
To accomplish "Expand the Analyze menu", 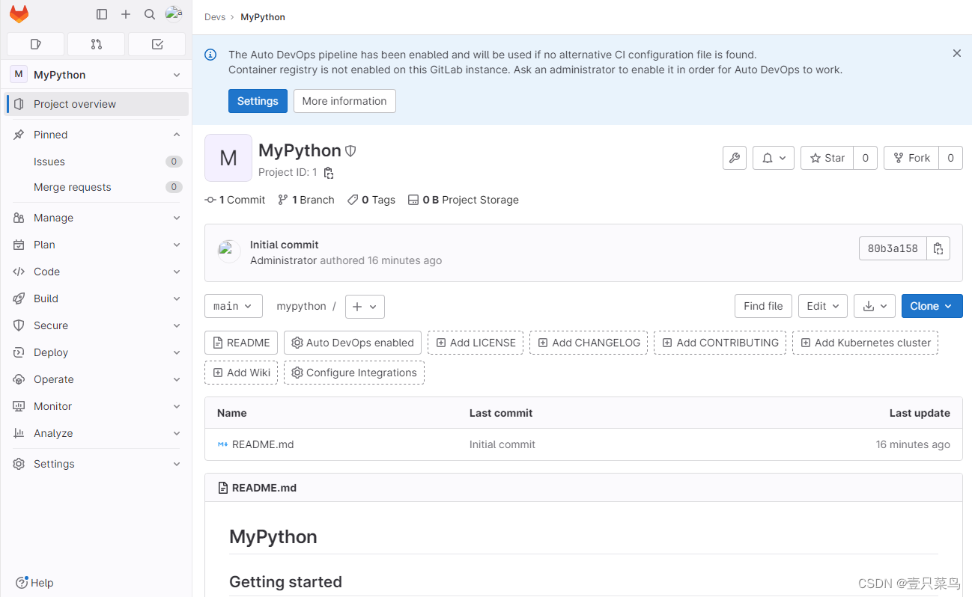I will pyautogui.click(x=96, y=433).
